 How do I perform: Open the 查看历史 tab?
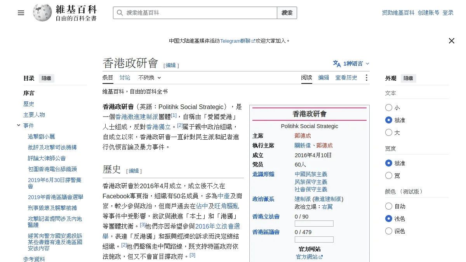tap(346, 78)
